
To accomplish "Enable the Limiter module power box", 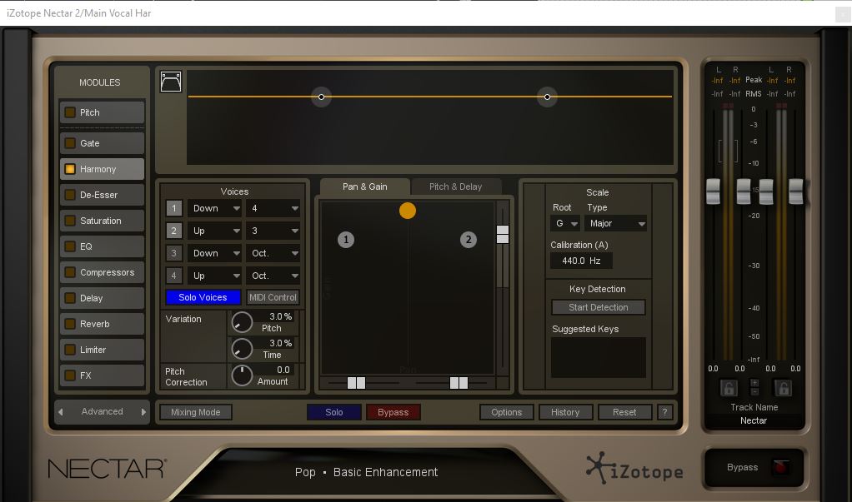I will point(70,350).
